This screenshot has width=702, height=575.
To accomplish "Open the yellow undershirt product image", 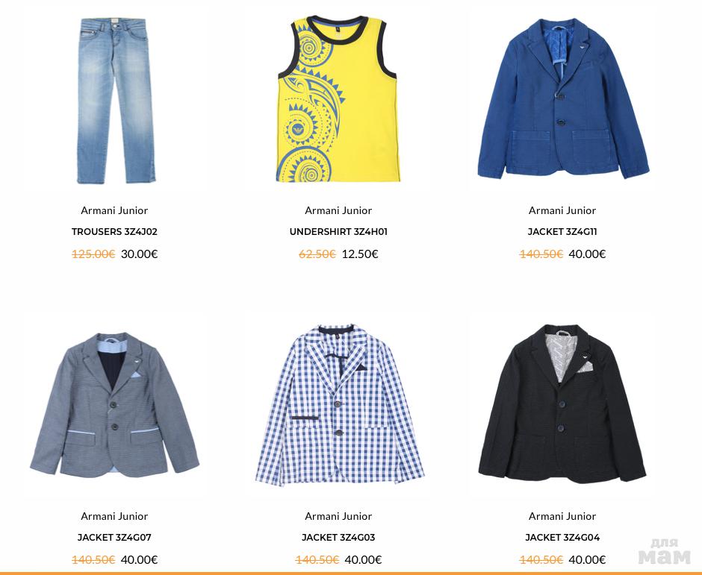I will click(338, 99).
